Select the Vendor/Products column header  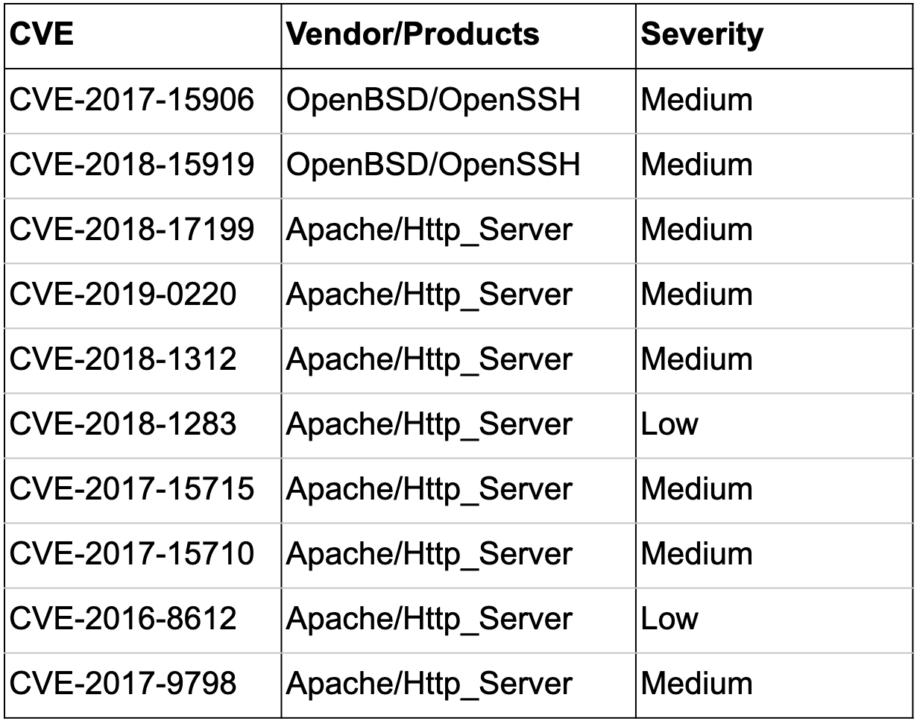tap(458, 35)
